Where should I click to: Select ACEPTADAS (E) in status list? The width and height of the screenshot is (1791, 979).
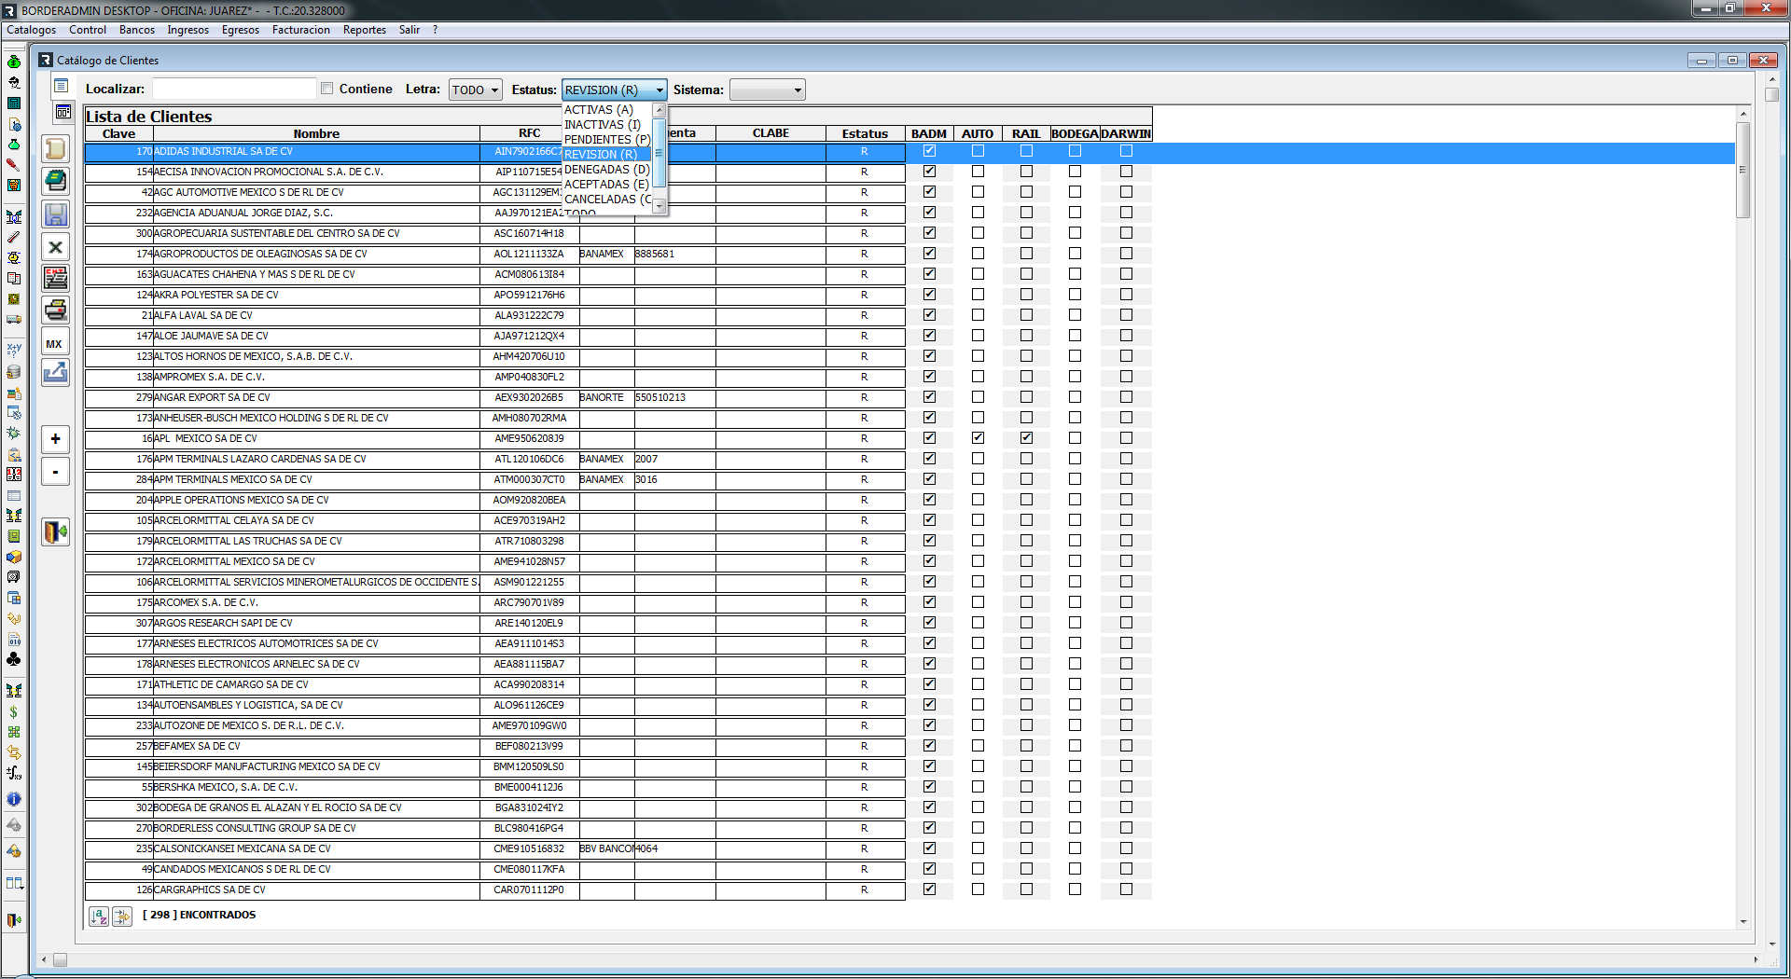coord(607,185)
